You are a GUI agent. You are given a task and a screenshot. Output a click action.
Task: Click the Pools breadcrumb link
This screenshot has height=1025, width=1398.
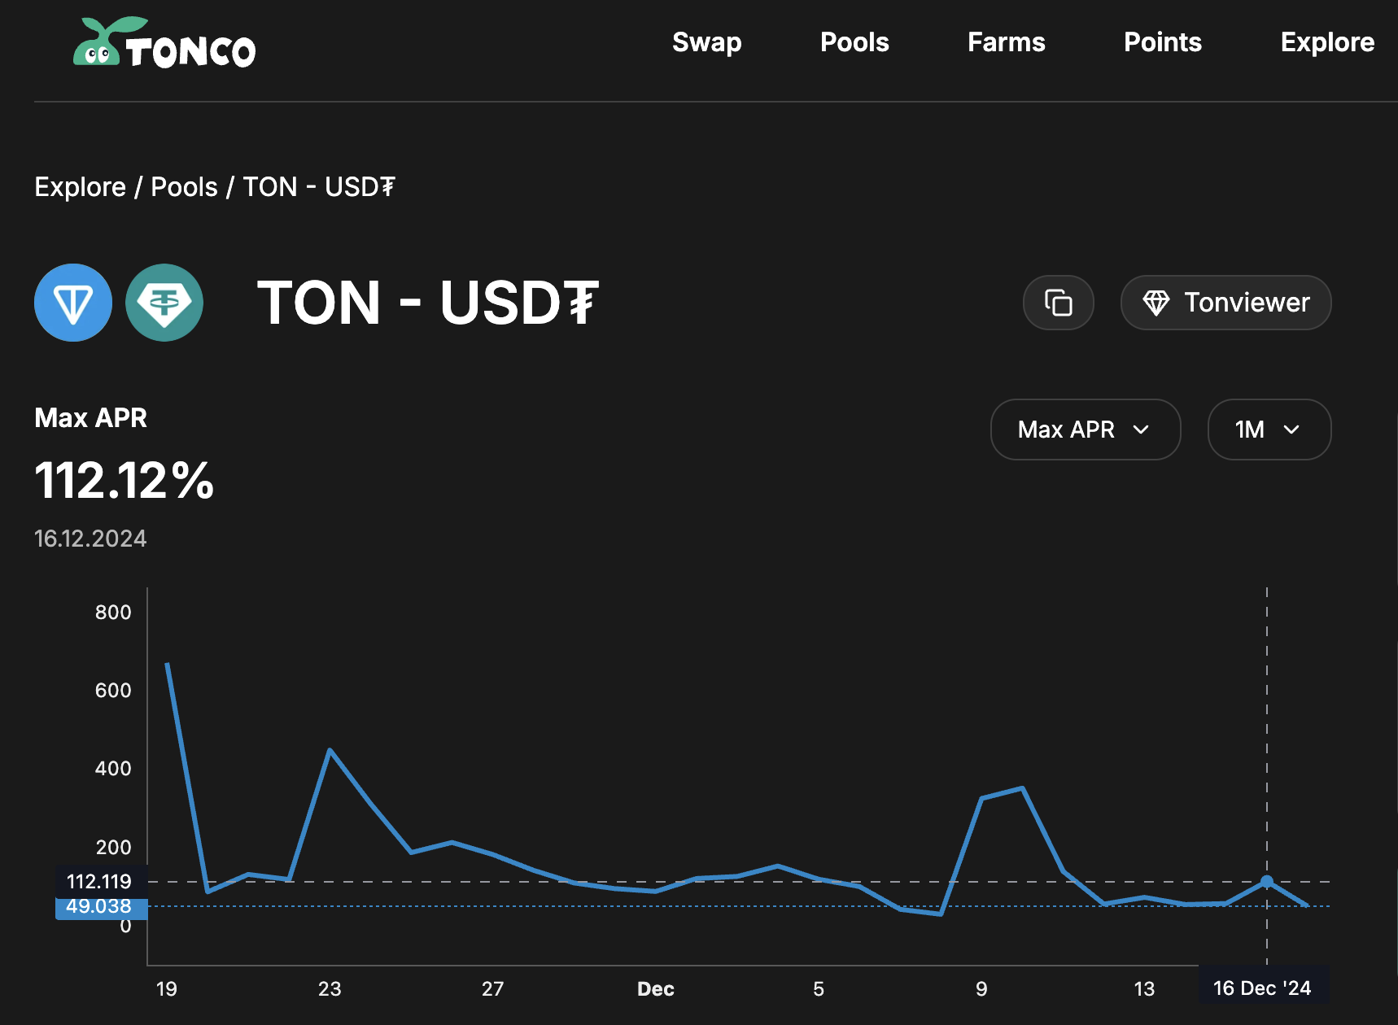184,187
